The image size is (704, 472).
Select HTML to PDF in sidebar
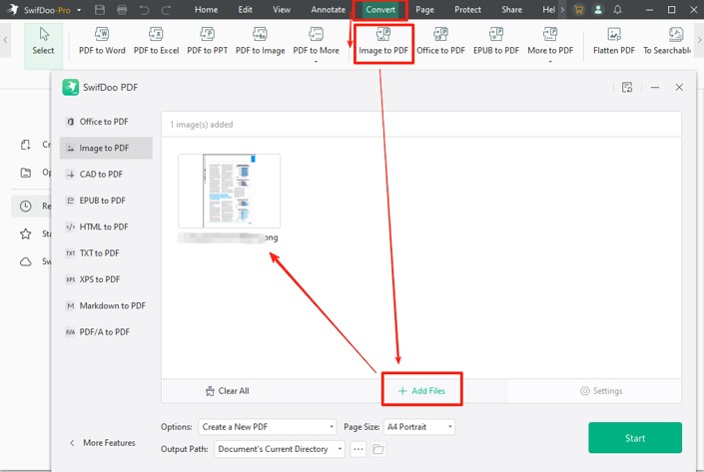106,228
